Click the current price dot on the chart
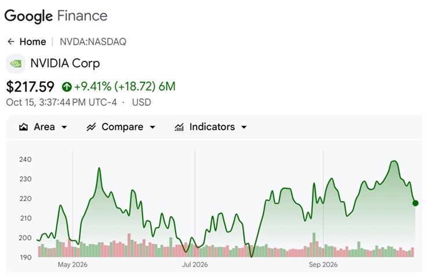Image resolution: width=429 pixels, height=278 pixels. click(415, 203)
